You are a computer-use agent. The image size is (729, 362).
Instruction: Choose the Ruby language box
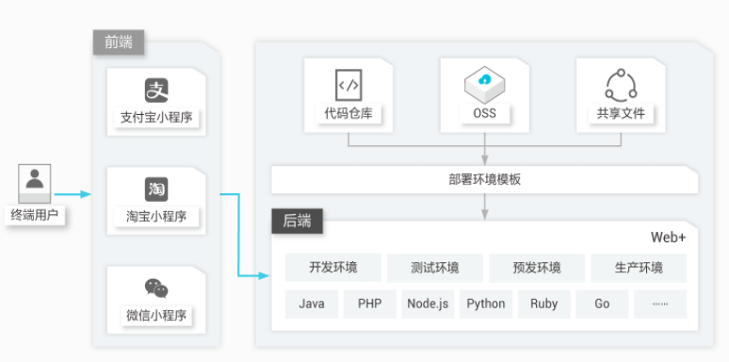coord(544,304)
